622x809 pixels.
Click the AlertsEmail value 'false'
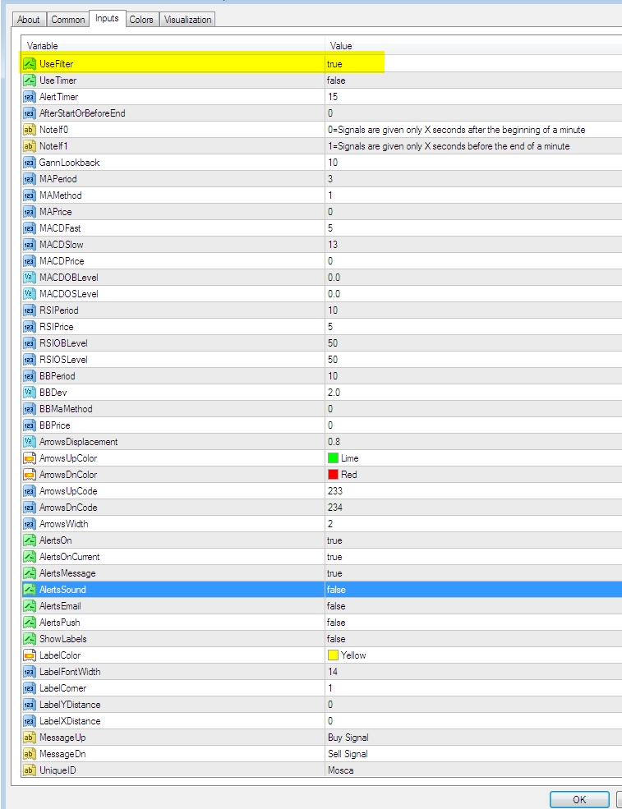[x=336, y=606]
